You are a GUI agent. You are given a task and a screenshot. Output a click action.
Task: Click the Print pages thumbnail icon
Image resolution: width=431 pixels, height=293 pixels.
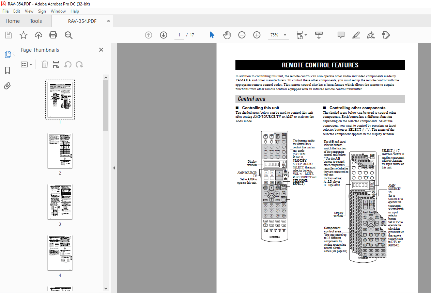(56, 64)
